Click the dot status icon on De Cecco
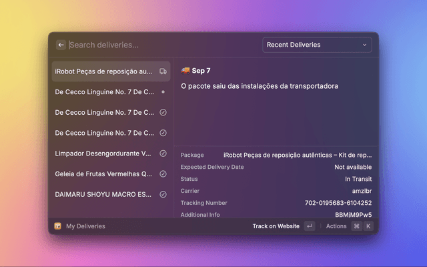The height and width of the screenshot is (267, 427). tap(163, 91)
